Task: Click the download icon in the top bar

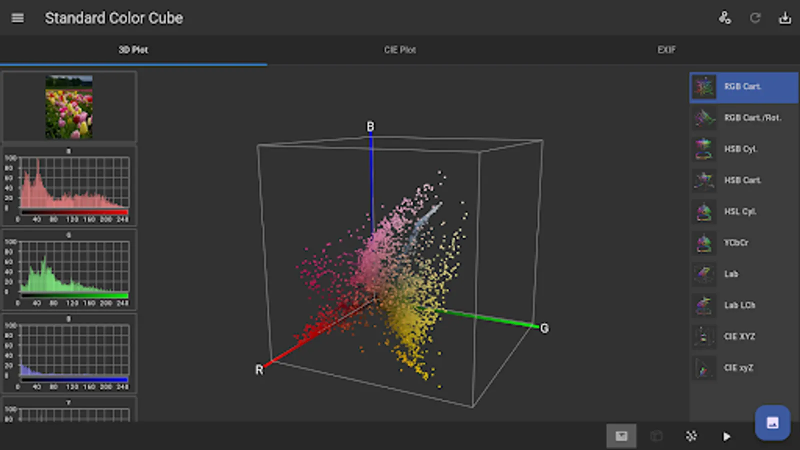Action: click(x=785, y=18)
